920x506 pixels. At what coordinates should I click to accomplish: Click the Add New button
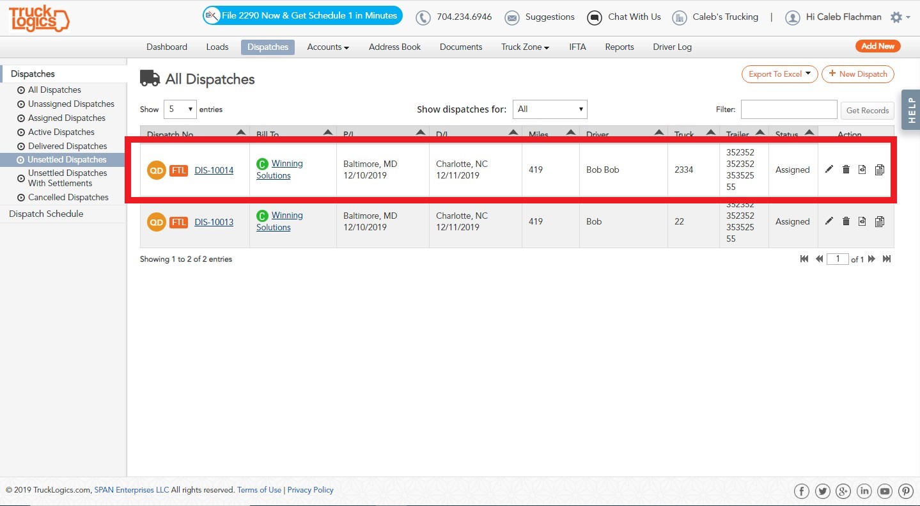[878, 46]
